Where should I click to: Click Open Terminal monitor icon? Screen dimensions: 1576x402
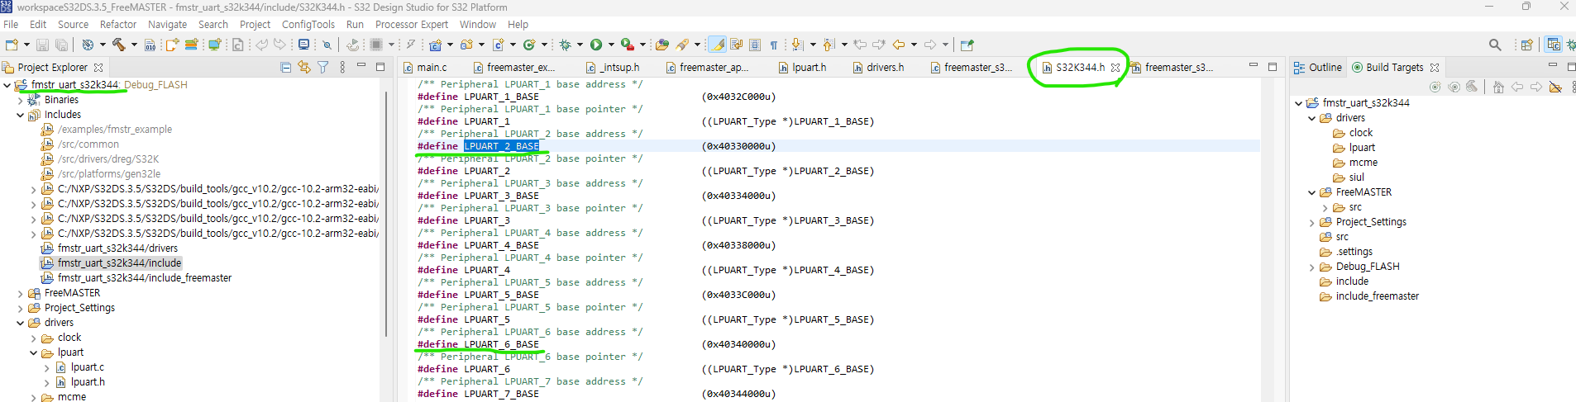coord(304,45)
